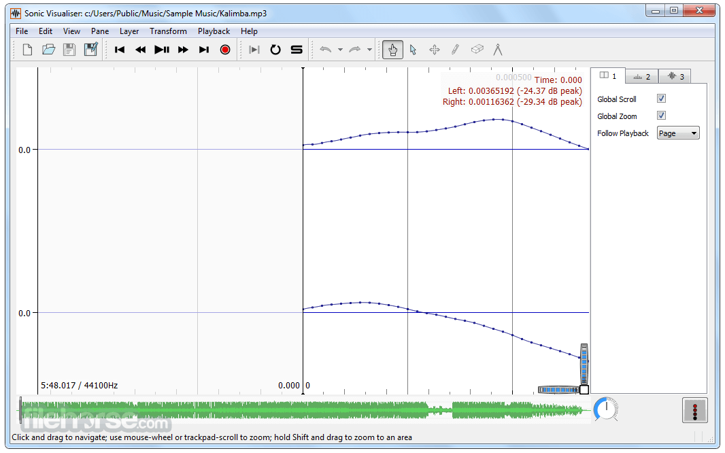This screenshot has height=453, width=725.
Task: Open the File menu
Action: tap(22, 31)
